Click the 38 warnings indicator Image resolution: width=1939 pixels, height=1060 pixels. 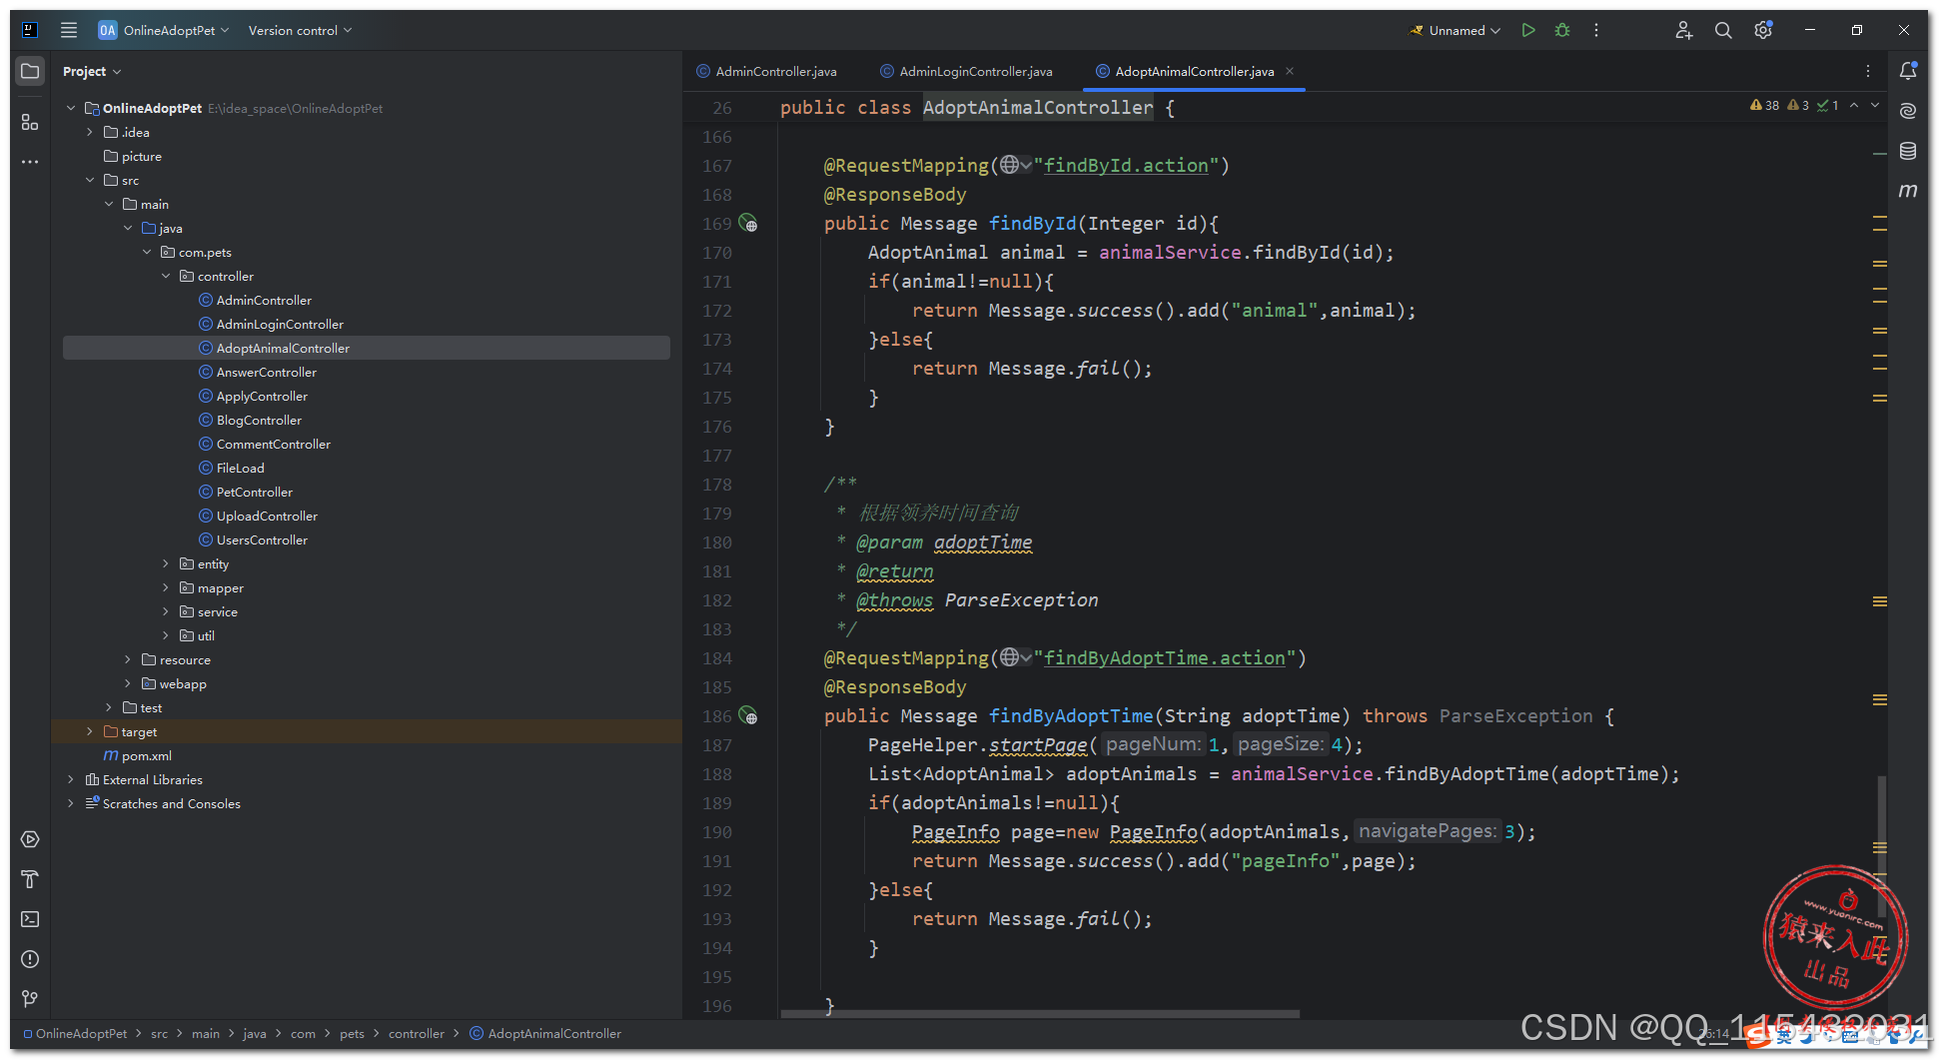pyautogui.click(x=1764, y=105)
